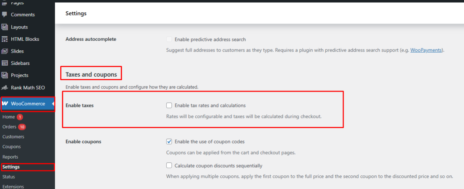Select Coupons in the WooCommerce submenu
The height and width of the screenshot is (189, 464).
point(12,146)
